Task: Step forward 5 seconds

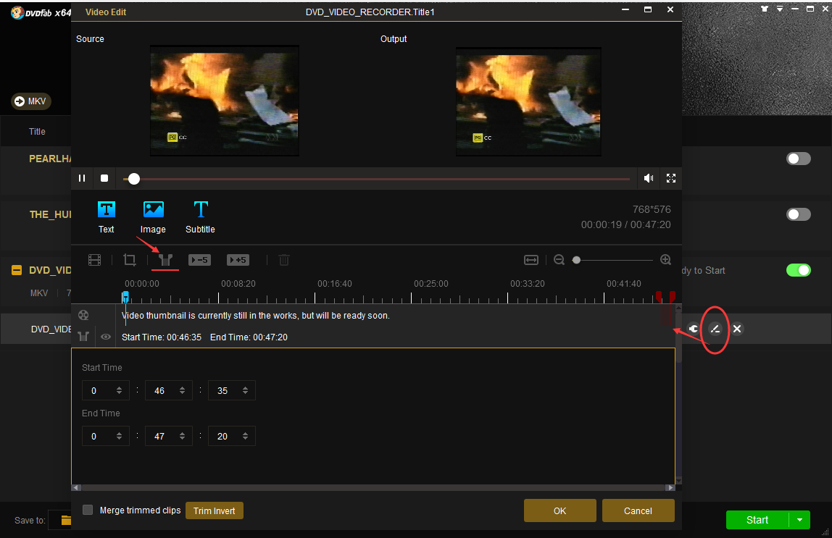Action: [238, 260]
